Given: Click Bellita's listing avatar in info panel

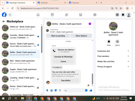Looking at the screenshot, I should (x=113, y=26).
